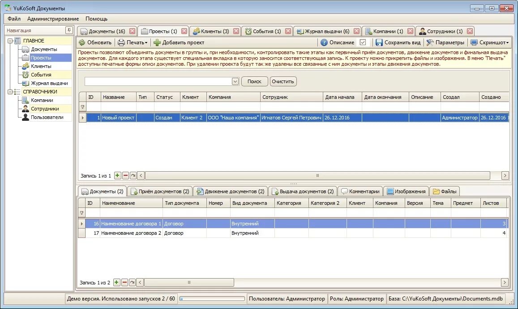The width and height of the screenshot is (518, 309).
Task: Click the row indicator arrow of project row 1
Action: click(x=82, y=118)
